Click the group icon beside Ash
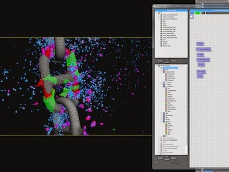The width and height of the screenshot is (229, 172). 161,40
